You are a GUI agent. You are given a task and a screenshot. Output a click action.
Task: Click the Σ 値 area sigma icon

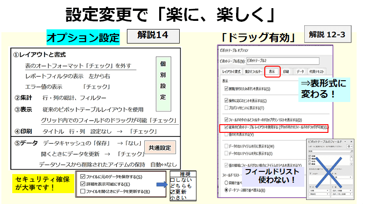pos(333,187)
